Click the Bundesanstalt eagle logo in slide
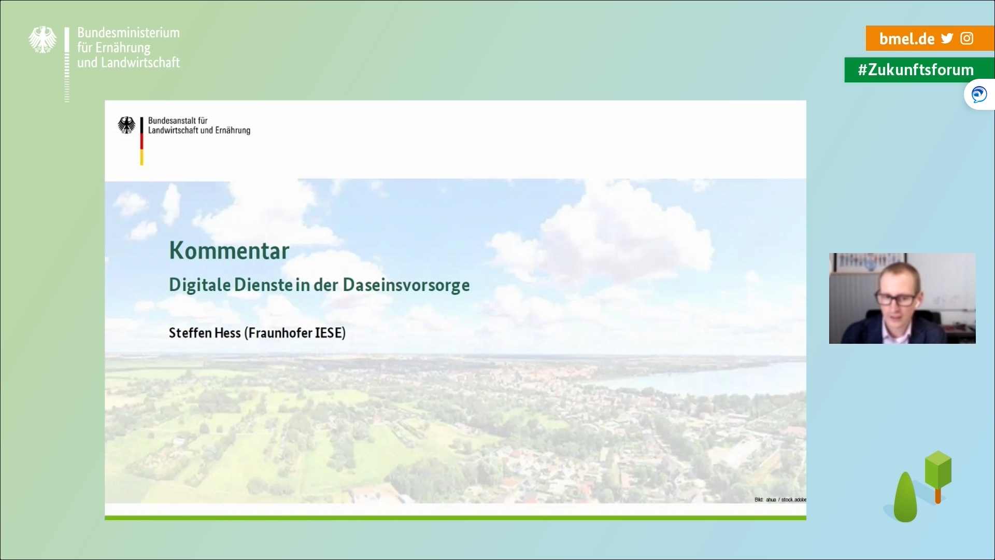 pos(126,125)
